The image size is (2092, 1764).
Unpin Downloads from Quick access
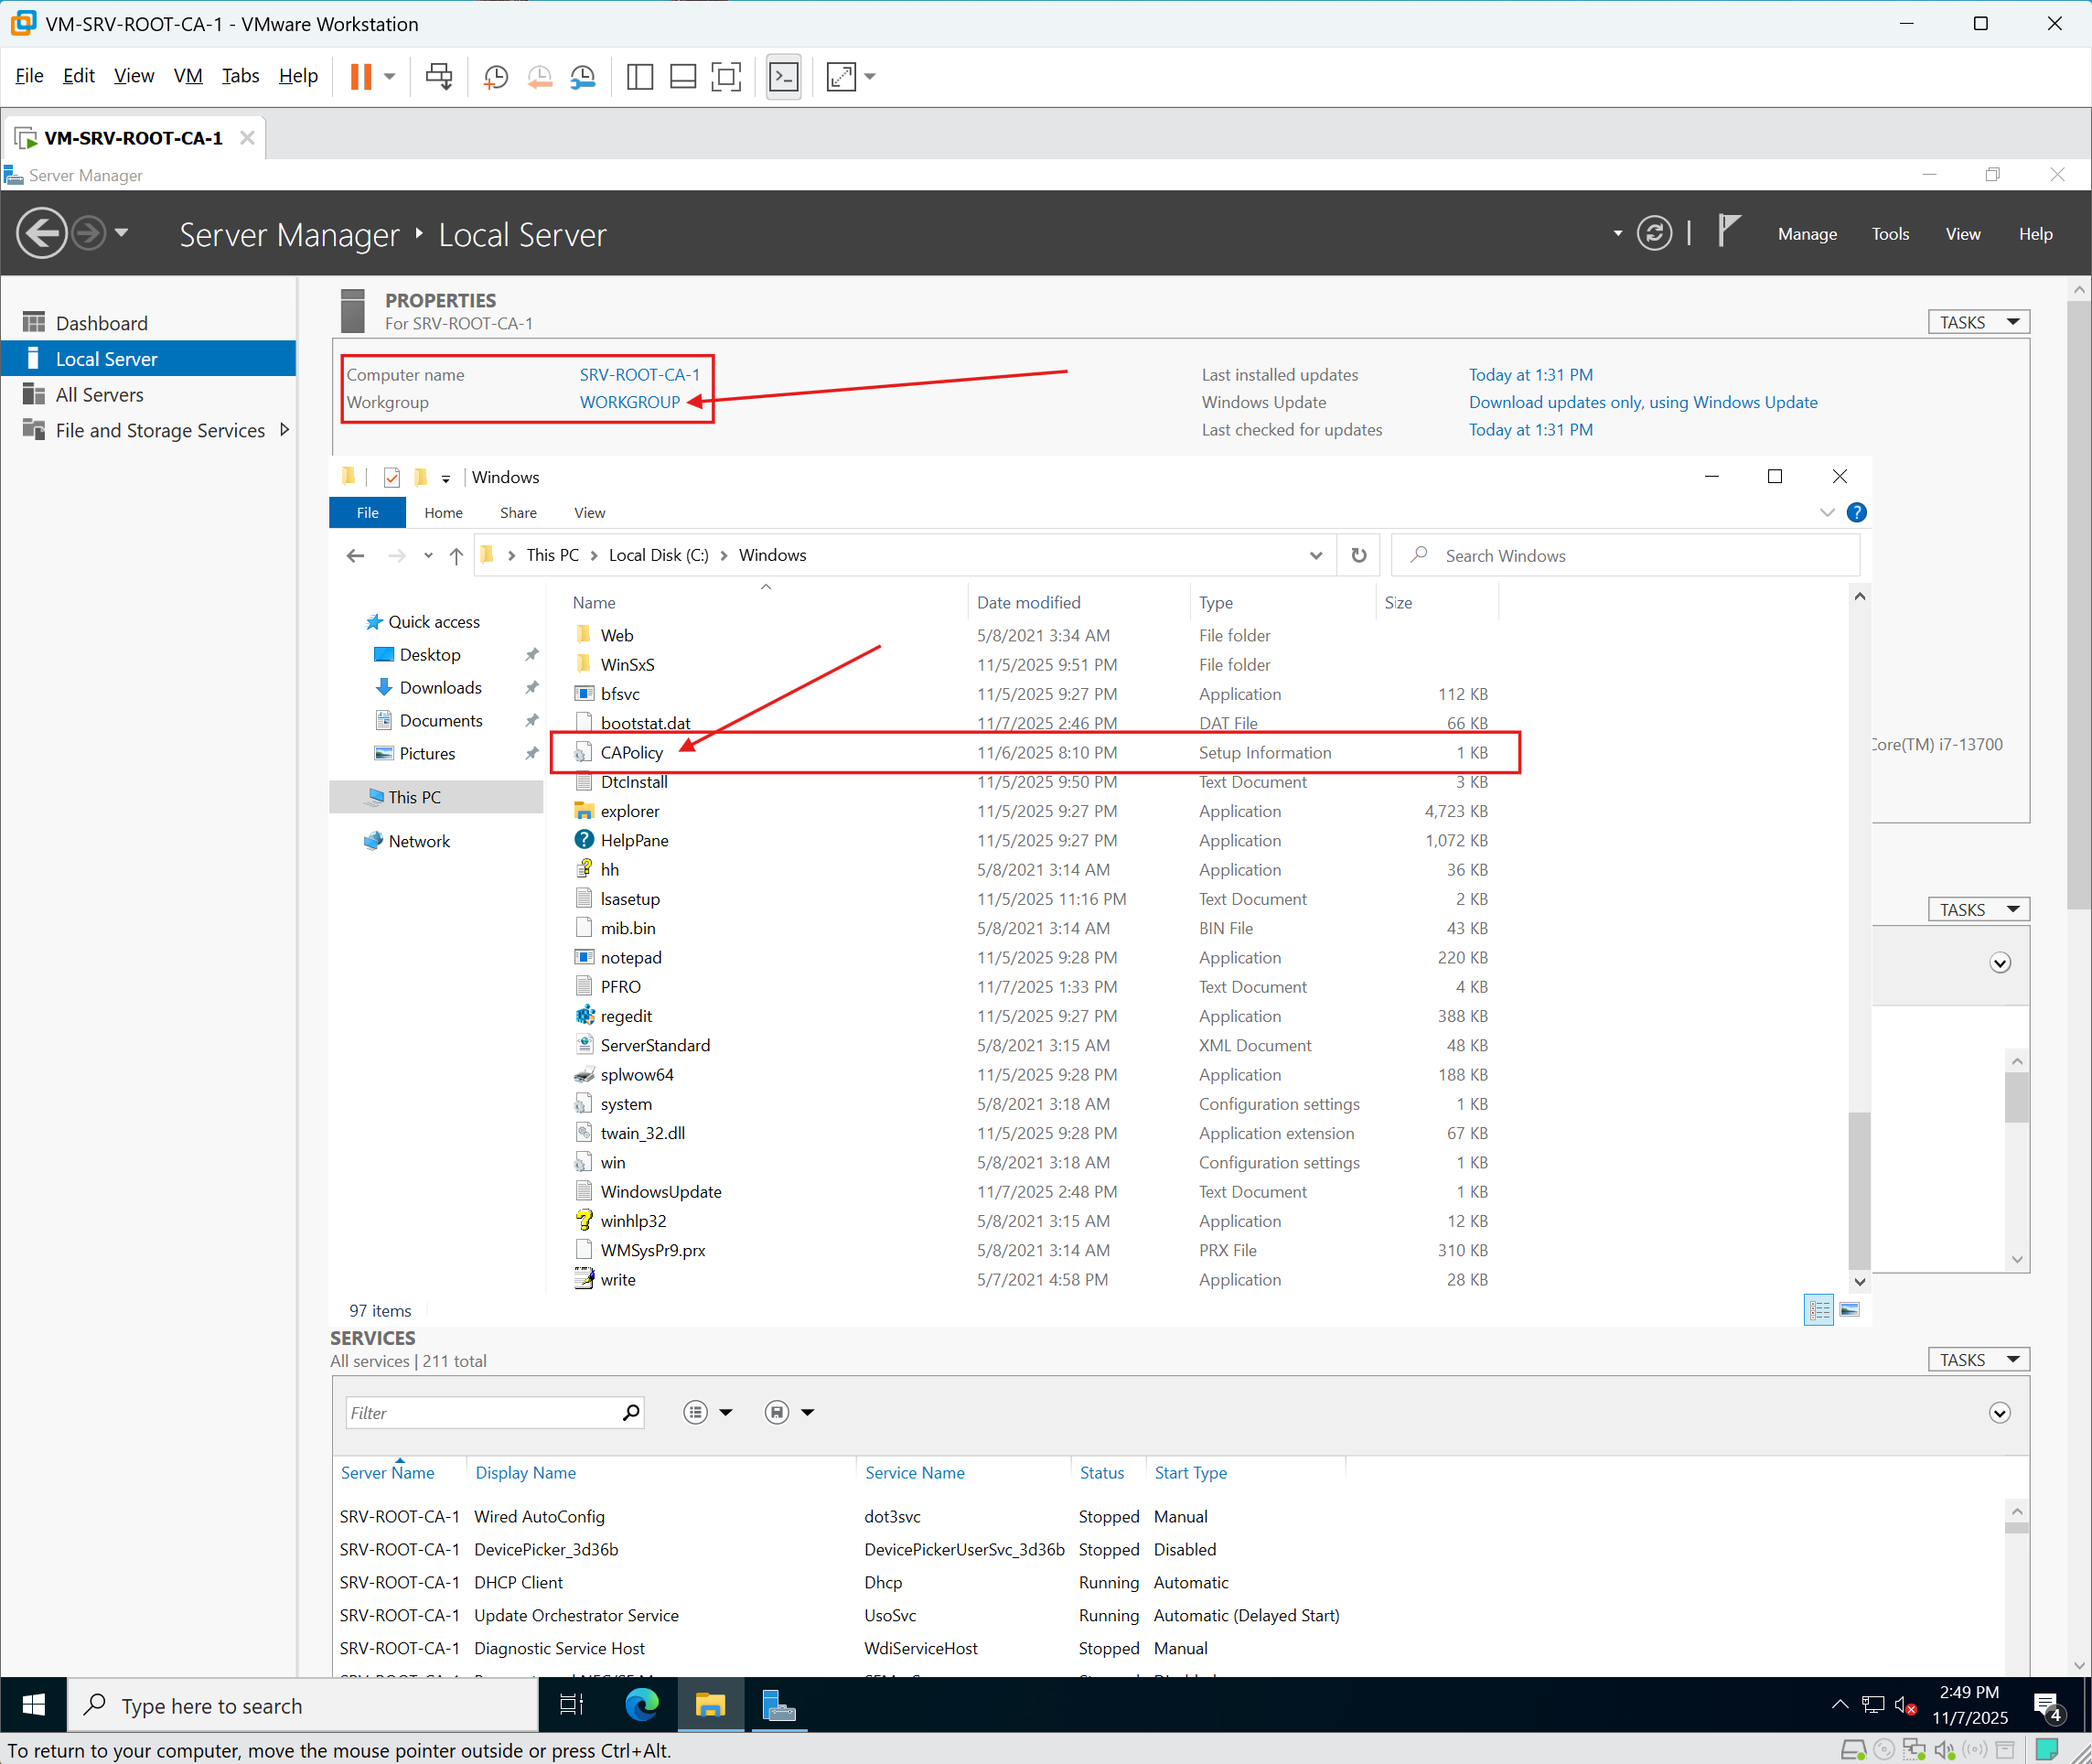pyautogui.click(x=531, y=687)
